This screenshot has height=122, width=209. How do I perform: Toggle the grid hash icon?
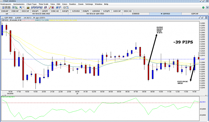pyautogui.click(x=57, y=8)
